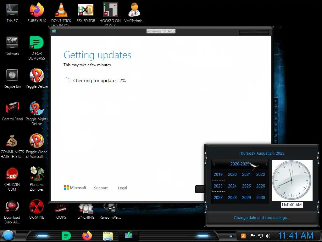Open the Legal link in Setup
Screen dimensions: 322x242
tap(122, 188)
